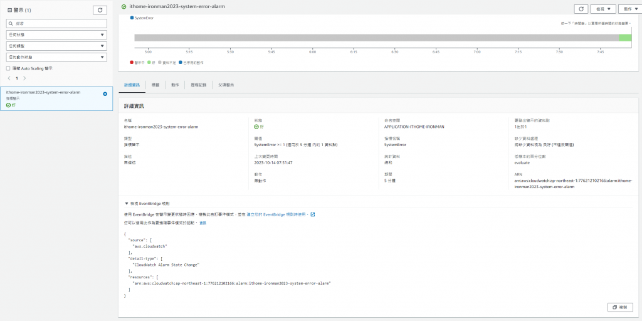Click the ithome-ironman2023-system-error-alarm page title
This screenshot has height=321, width=642.
pyautogui.click(x=176, y=7)
